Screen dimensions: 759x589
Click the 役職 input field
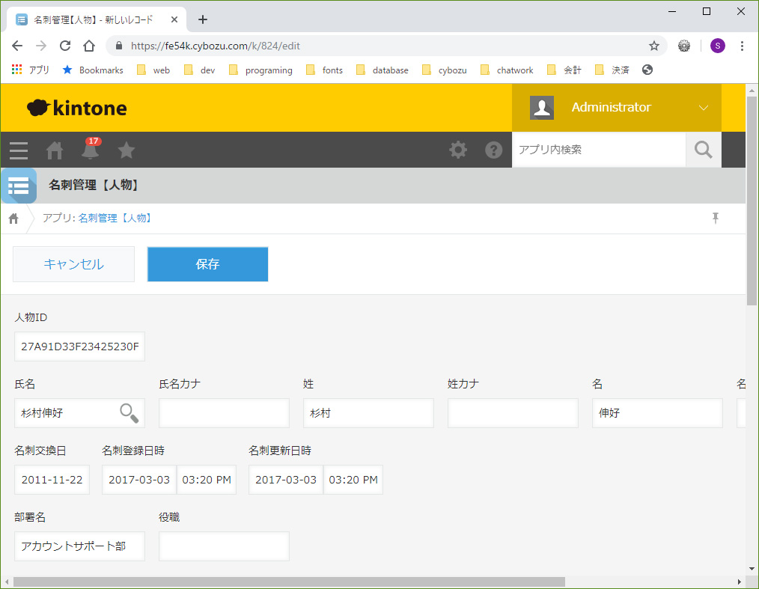224,546
